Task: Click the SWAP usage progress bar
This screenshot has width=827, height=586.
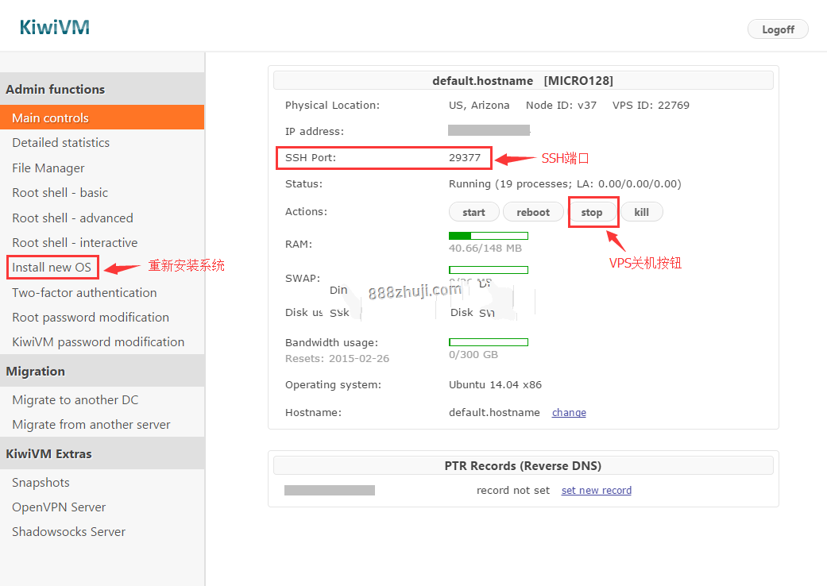Action: click(x=489, y=270)
